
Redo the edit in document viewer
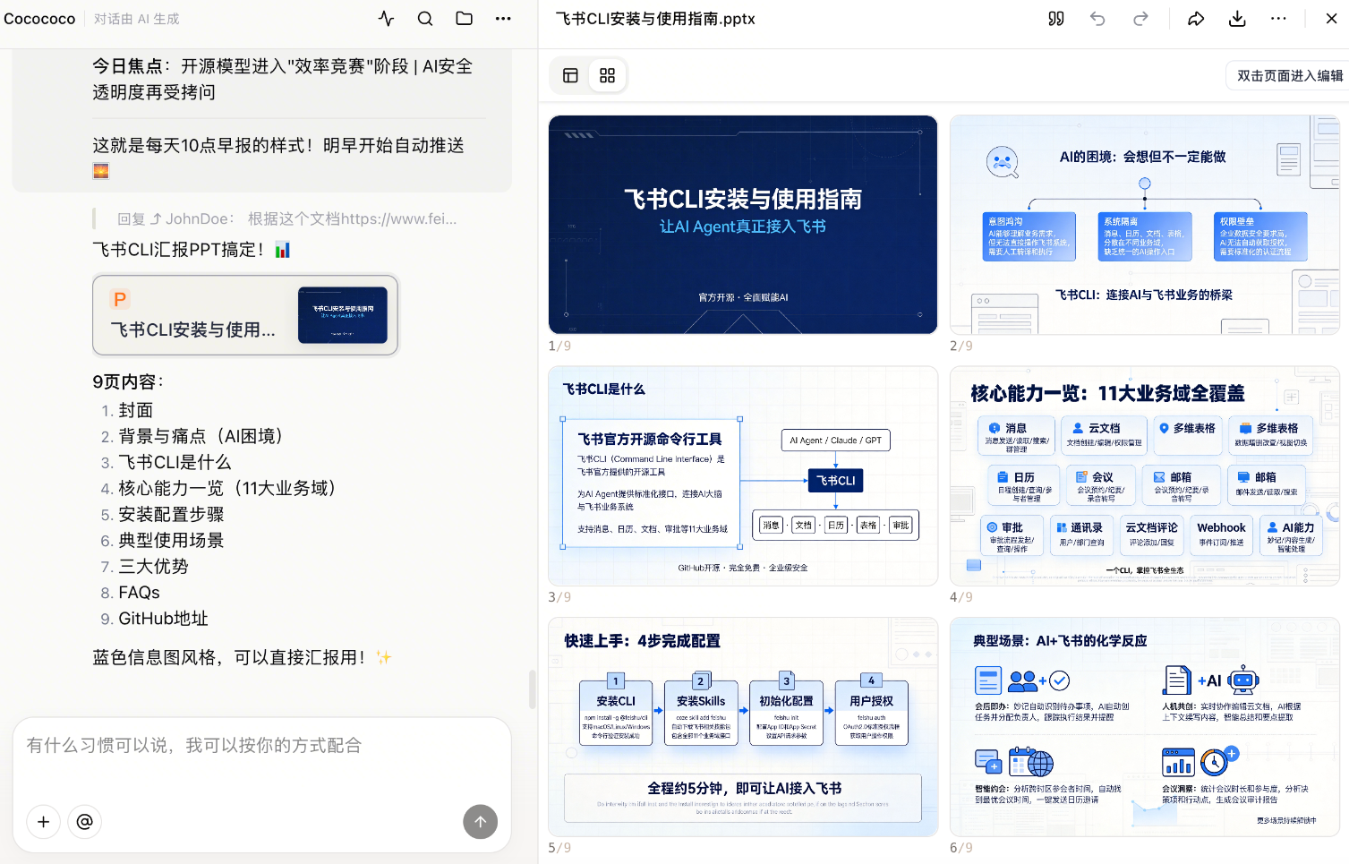pos(1140,19)
